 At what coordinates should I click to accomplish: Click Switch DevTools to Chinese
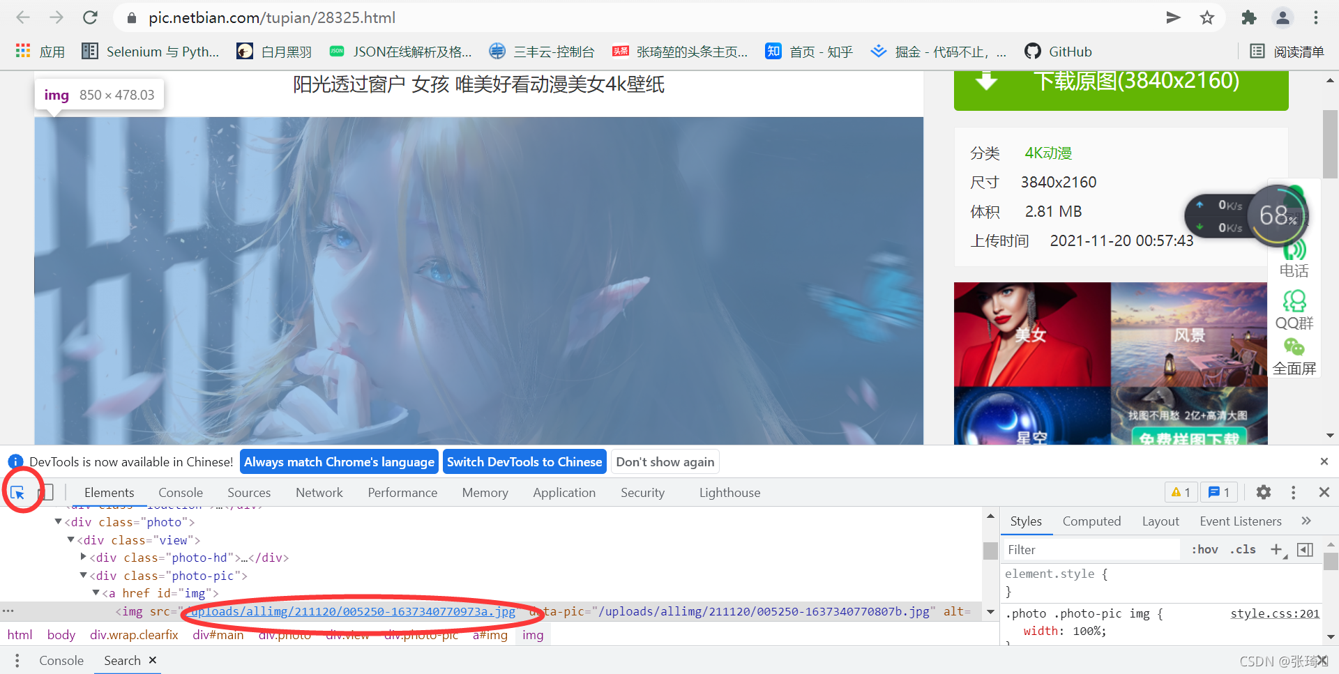coord(524,461)
